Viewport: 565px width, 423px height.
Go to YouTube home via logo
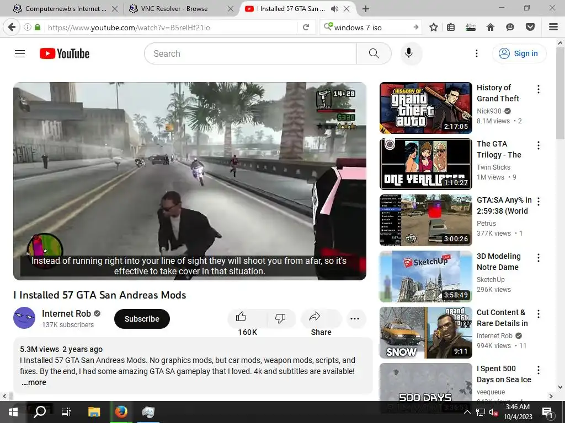click(x=65, y=53)
